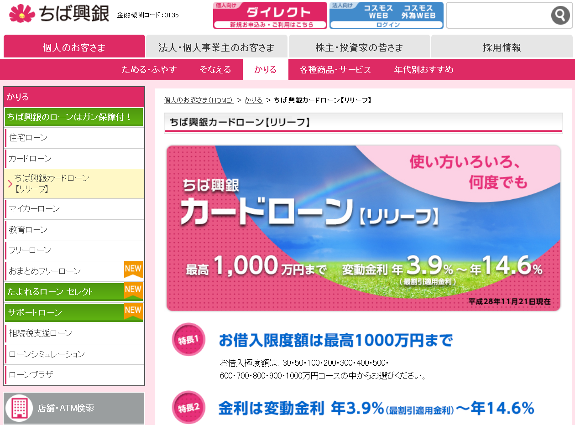Click the page title ちば興銀カードローン【リリーフ】 heading

click(x=240, y=122)
